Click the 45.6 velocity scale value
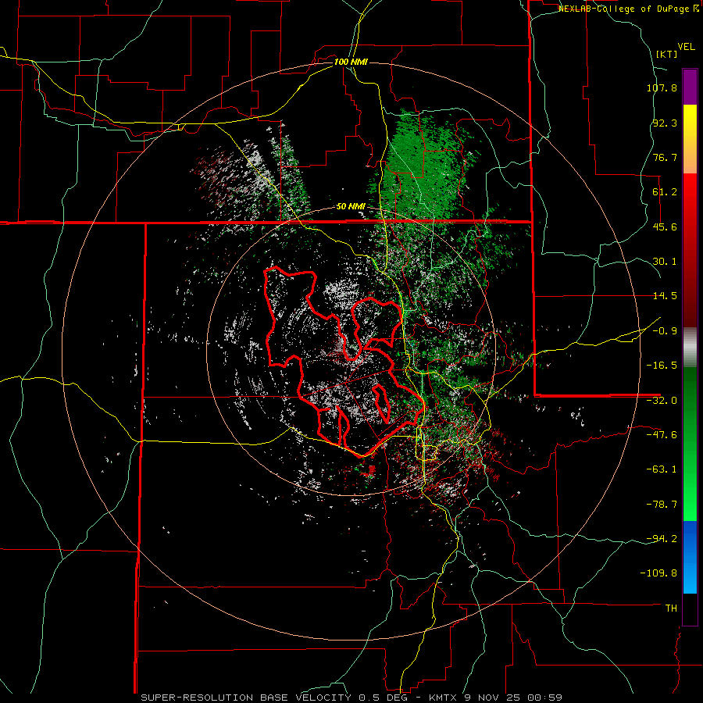703x703 pixels. click(x=665, y=227)
